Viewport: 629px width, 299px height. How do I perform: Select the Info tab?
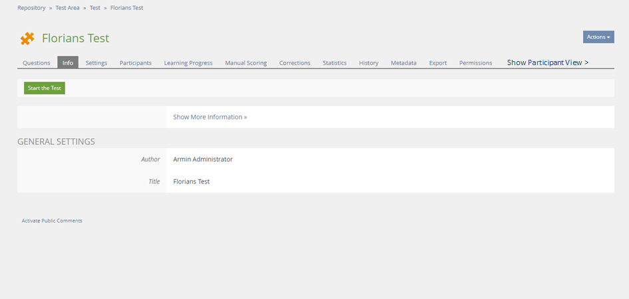[x=68, y=63]
